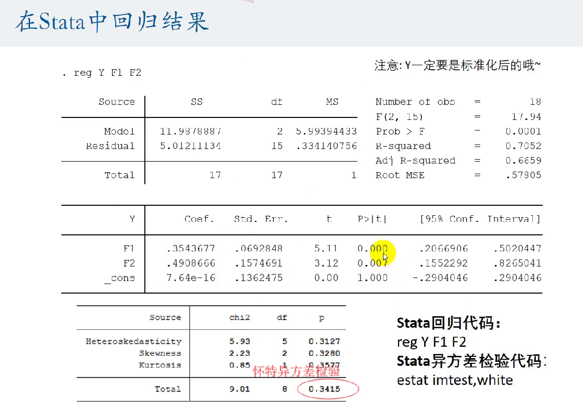583x407 pixels.
Task: Click the slide title 在Stata中回归结果
Action: (x=112, y=21)
